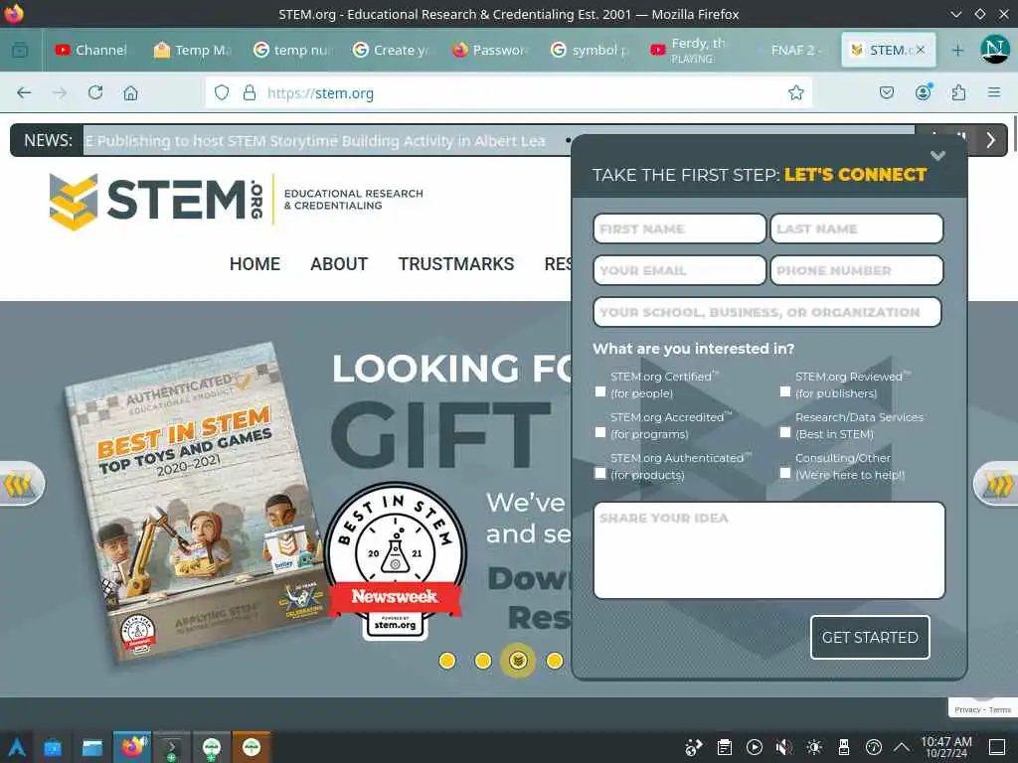Open Firefox View icon left of tabs
This screenshot has height=763, width=1018.
point(20,50)
